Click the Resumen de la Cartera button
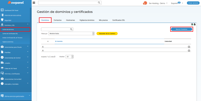Viewport: 201px width, 101px height. click(107, 34)
